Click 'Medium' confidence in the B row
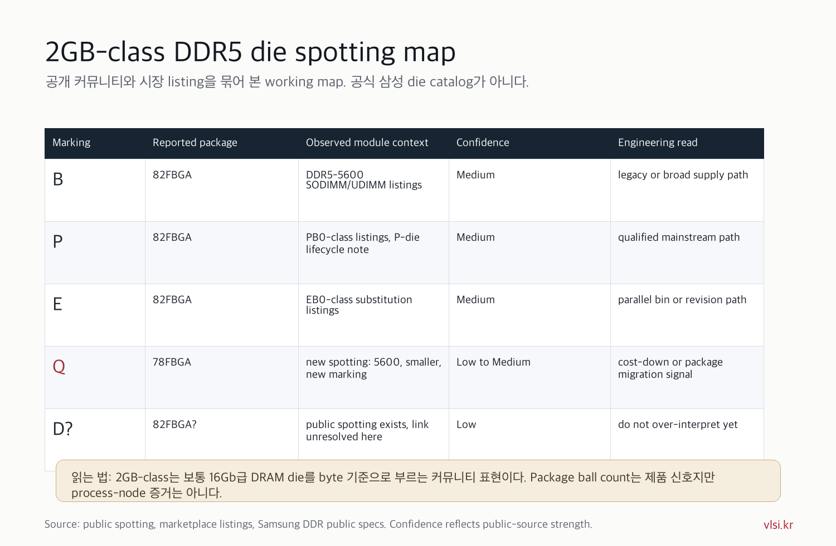 [x=475, y=175]
